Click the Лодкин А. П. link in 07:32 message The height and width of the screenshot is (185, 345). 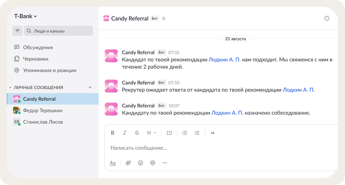[x=225, y=60]
